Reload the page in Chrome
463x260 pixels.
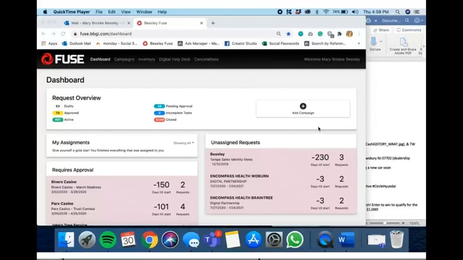coord(63,34)
